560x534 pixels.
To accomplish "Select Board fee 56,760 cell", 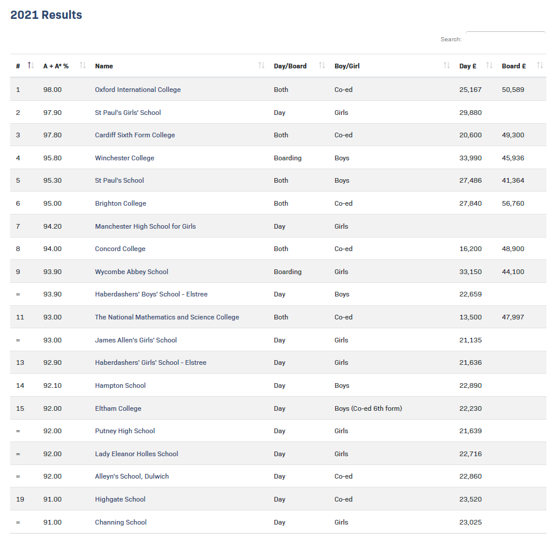I will pos(513,203).
